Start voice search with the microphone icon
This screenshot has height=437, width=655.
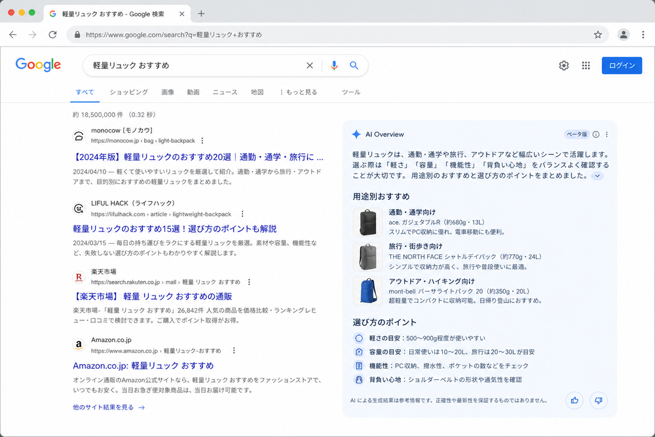click(x=334, y=65)
